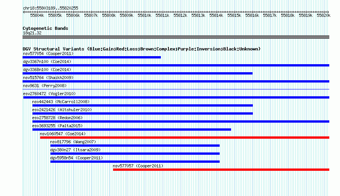Click the 55814k ruler tick label
Viewport: 340px width, 196px height.
[x=216, y=15]
